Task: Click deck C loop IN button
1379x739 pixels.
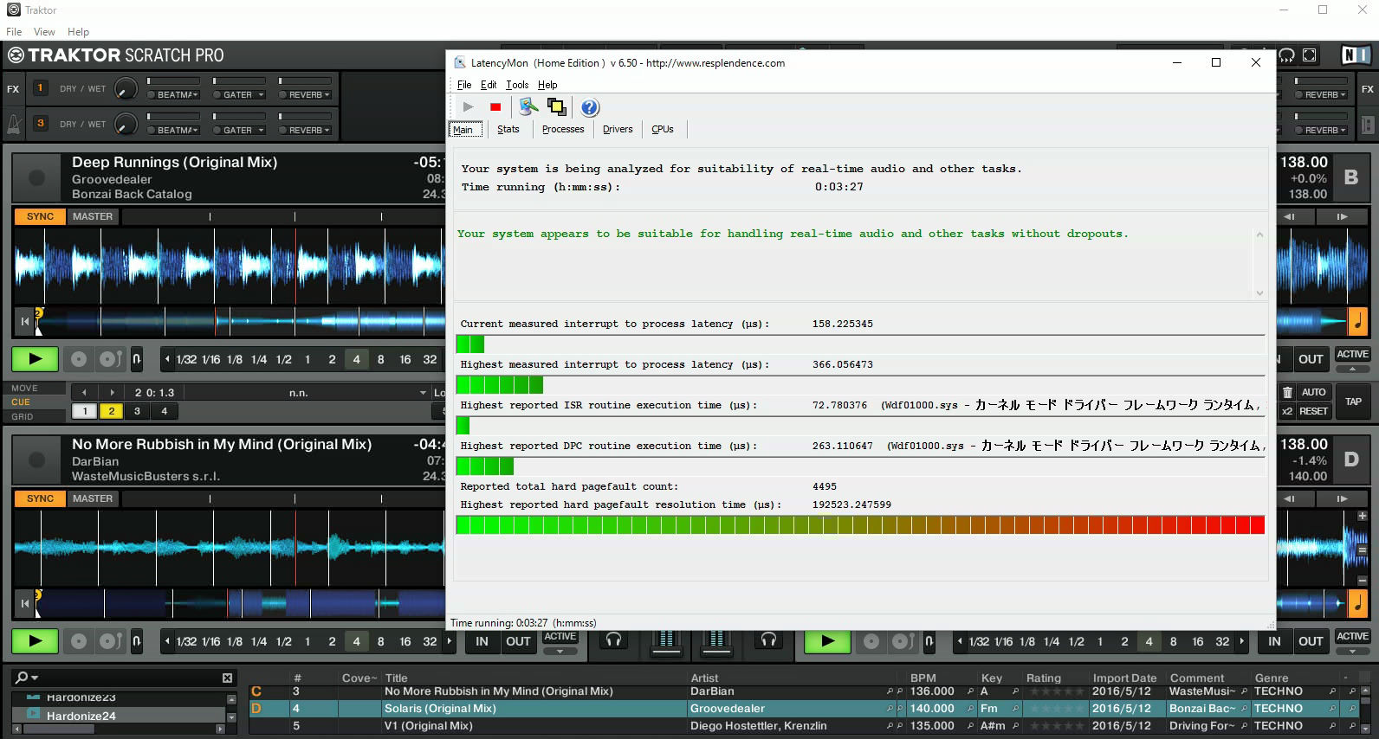Action: click(x=482, y=641)
